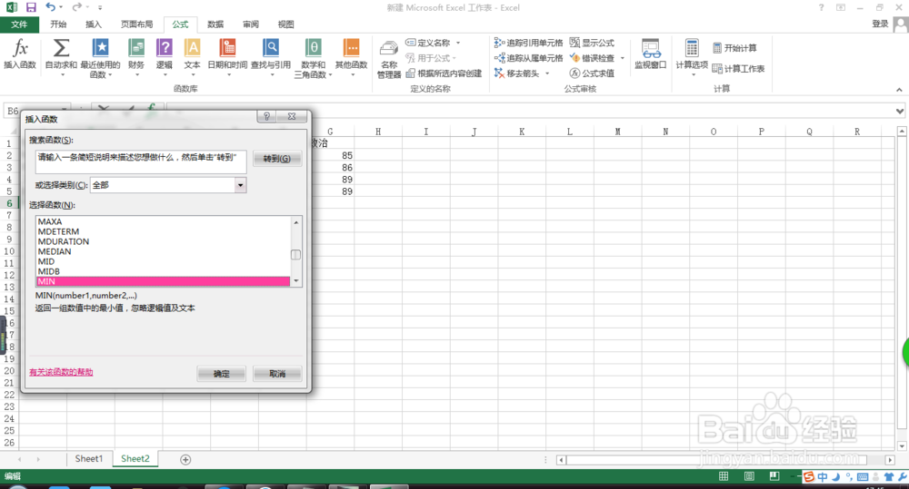The height and width of the screenshot is (489, 909).
Task: Click Cancel (取消) in Insert Function dialog
Action: click(x=277, y=374)
